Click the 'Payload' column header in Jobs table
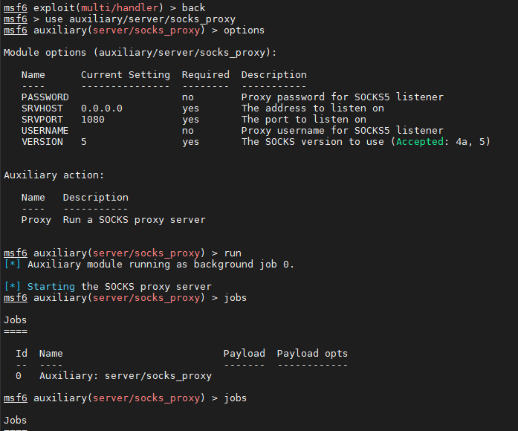The height and width of the screenshot is (431, 518). [x=244, y=354]
